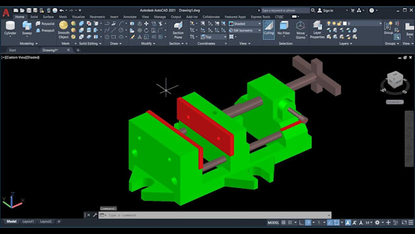
Task: Expand the Solid Editing panel
Action: (90, 43)
